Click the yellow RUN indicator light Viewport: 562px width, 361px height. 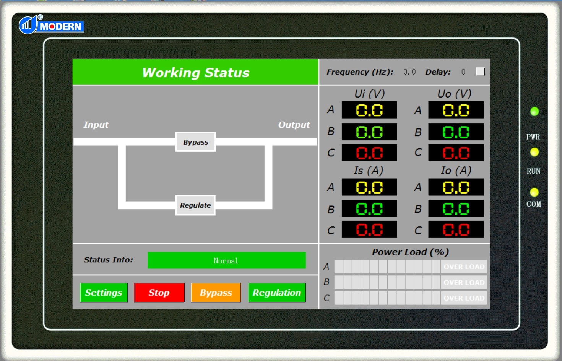534,152
